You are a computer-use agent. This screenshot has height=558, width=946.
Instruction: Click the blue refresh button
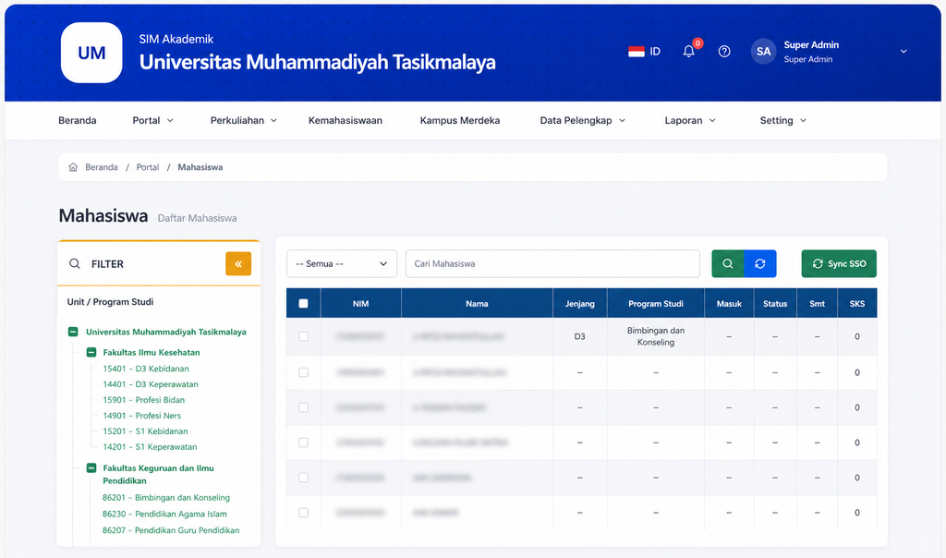click(760, 263)
